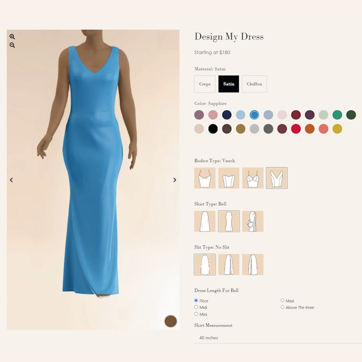Pick the dark plum purple color swatch
The image size is (362, 362).
point(310,115)
